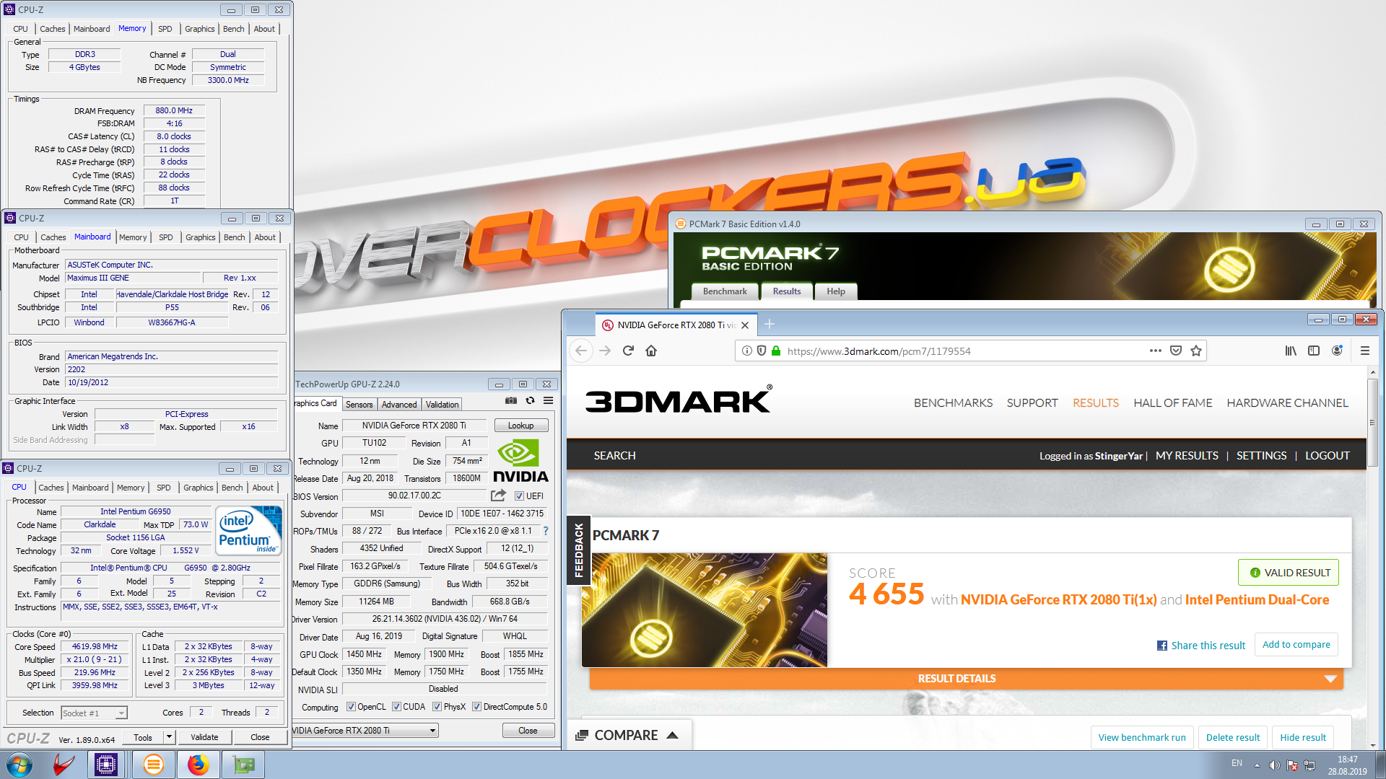The image size is (1386, 779).
Task: Toggle the OpenCL checkbox
Action: tap(351, 707)
